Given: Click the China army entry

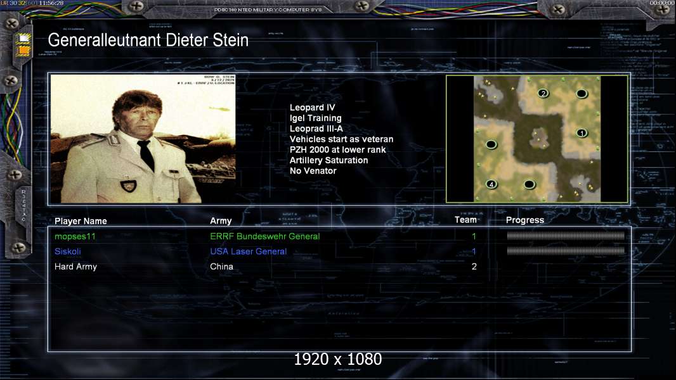Looking at the screenshot, I should click(221, 267).
